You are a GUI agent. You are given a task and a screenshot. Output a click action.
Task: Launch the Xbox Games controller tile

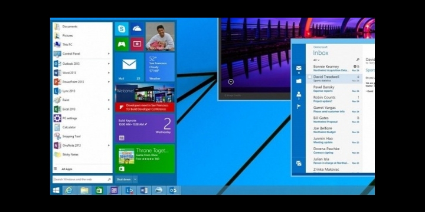click(122, 44)
